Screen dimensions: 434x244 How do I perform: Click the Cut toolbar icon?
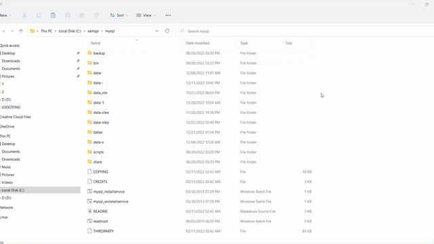click(24, 16)
